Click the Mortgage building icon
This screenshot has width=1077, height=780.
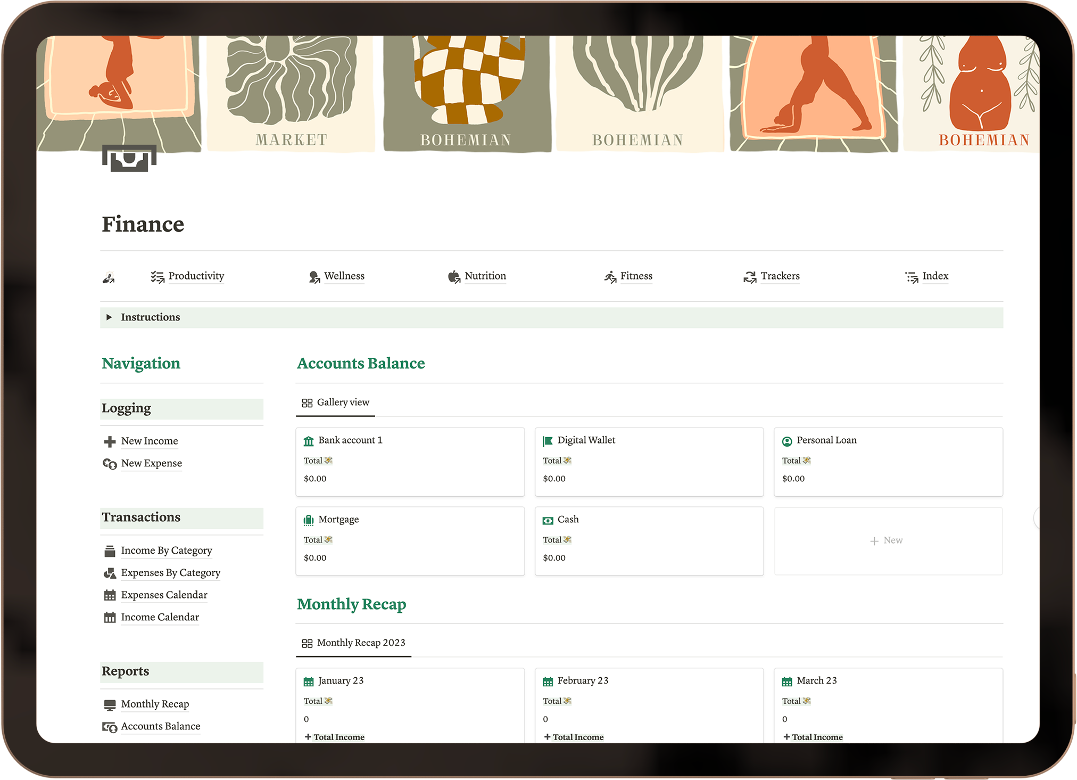coord(309,520)
